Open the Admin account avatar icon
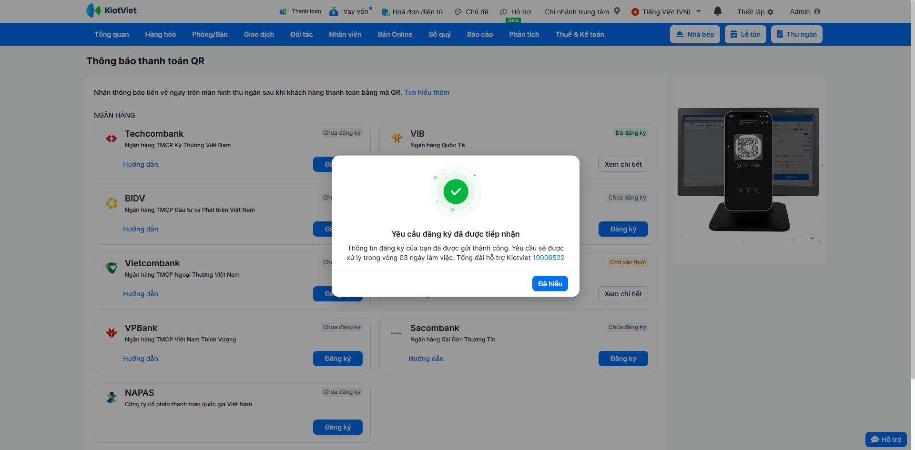This screenshot has height=450, width=915. (817, 11)
